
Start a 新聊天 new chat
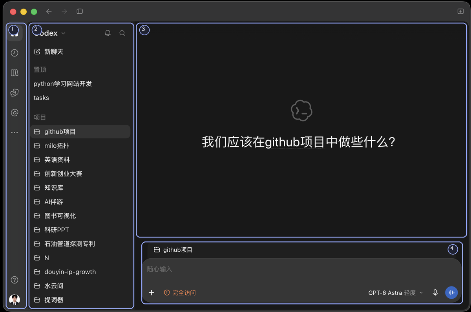click(49, 52)
